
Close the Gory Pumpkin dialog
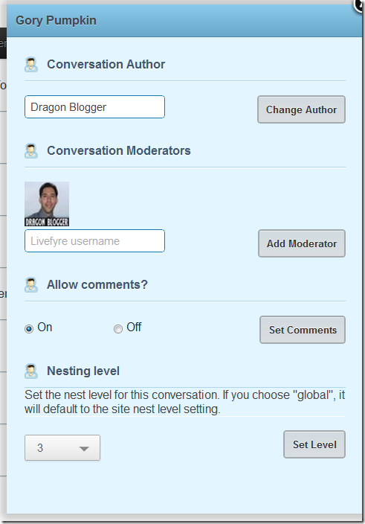pos(360,4)
